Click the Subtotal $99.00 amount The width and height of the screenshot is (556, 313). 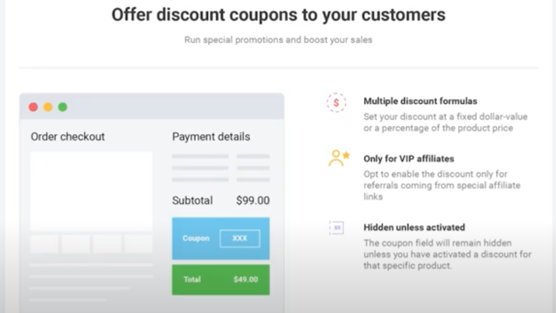point(253,200)
